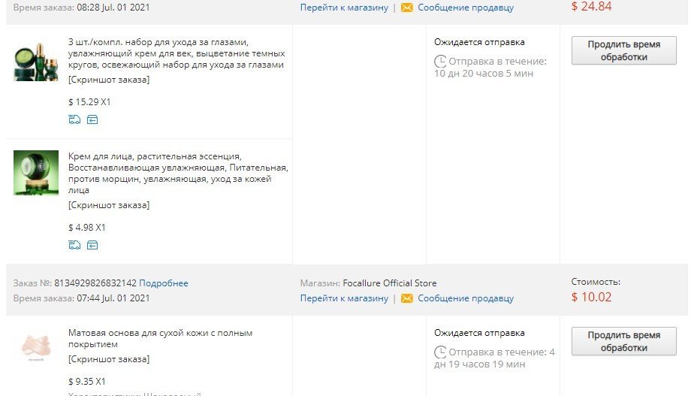This screenshot has height=396, width=691.
Task: Open the green face cream product thumbnail
Action: pyautogui.click(x=35, y=173)
